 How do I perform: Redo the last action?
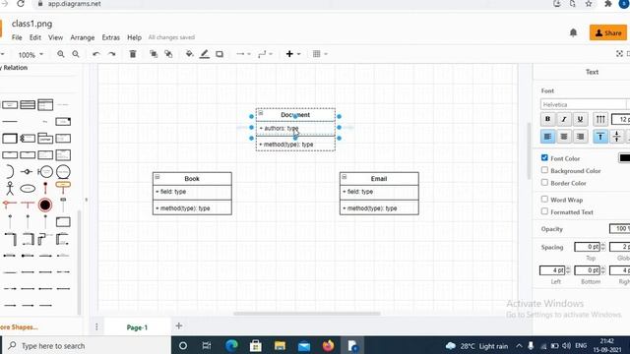(111, 54)
